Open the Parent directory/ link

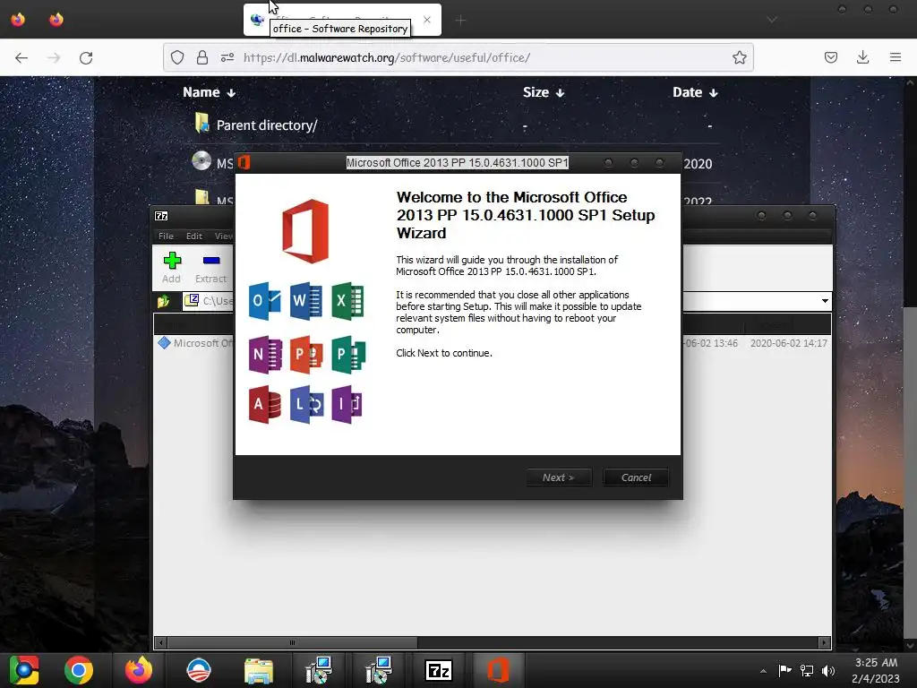tap(267, 125)
